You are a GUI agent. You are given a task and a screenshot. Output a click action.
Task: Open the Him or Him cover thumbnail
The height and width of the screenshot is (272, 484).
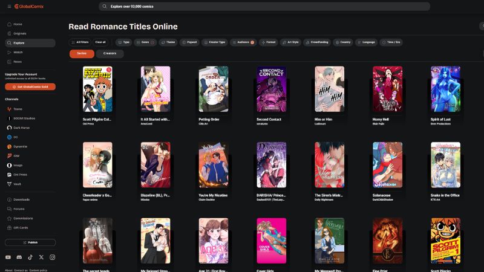[329, 89]
